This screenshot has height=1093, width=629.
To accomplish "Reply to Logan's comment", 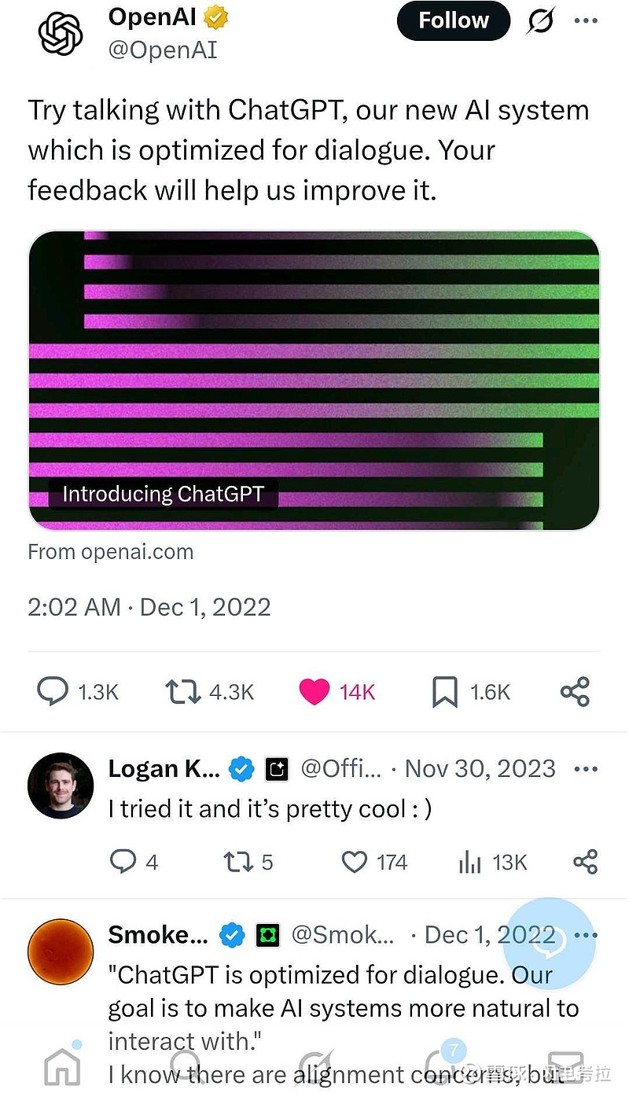I will click(123, 862).
